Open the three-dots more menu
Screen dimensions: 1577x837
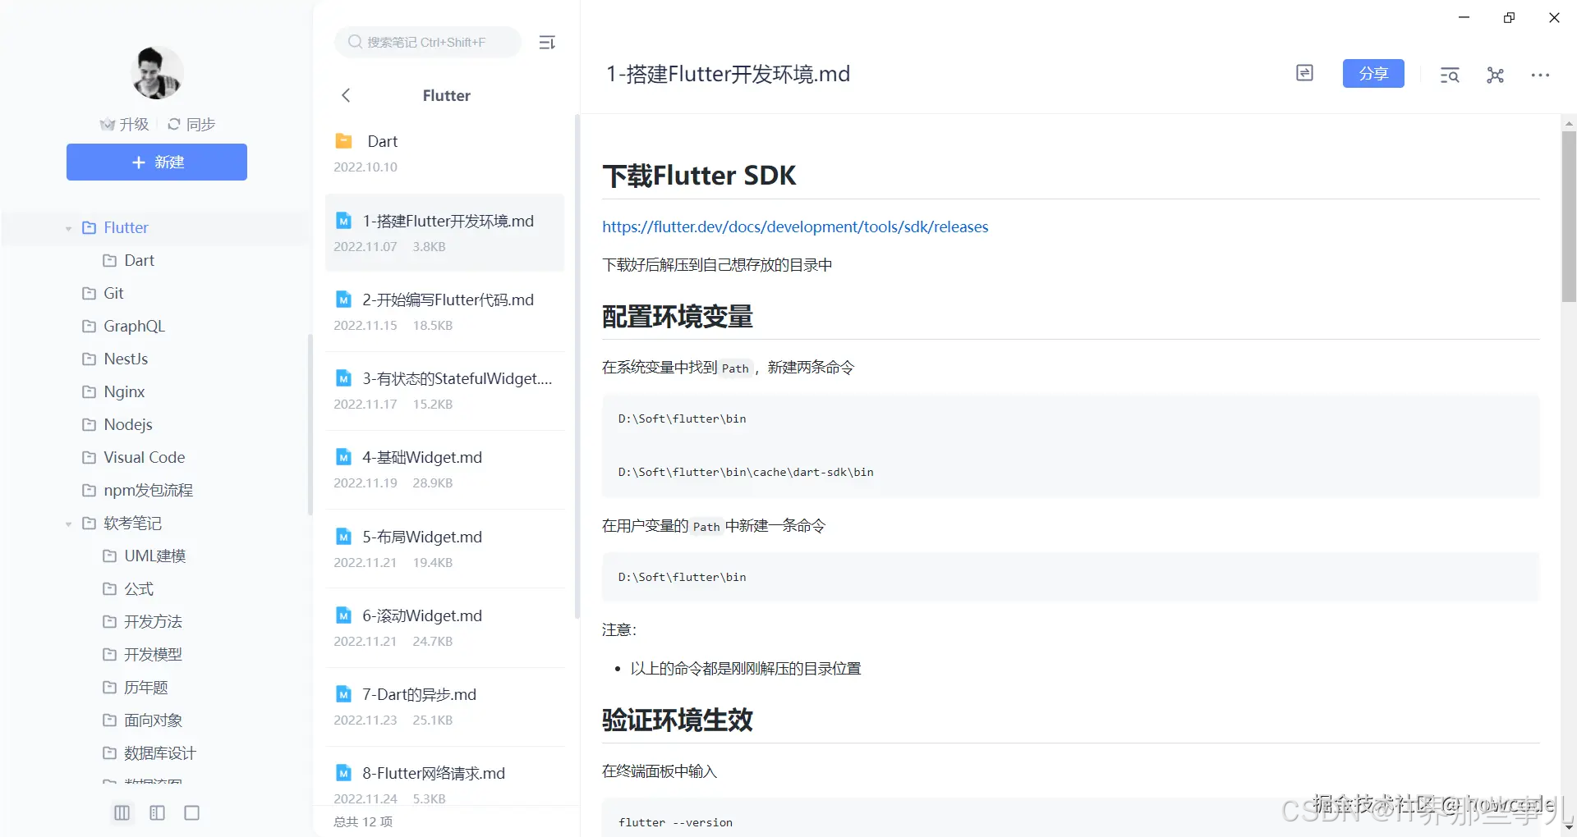point(1540,75)
